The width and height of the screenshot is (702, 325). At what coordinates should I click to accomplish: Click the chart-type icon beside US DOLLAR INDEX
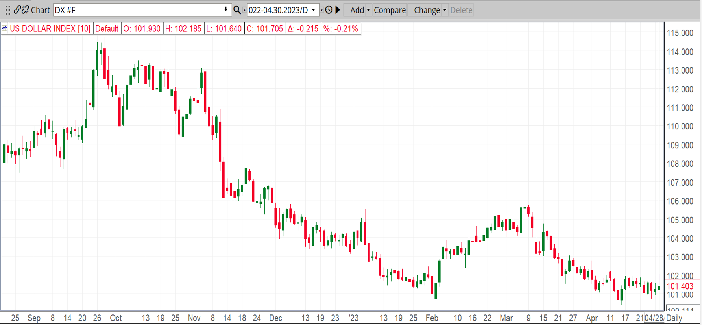pyautogui.click(x=5, y=28)
